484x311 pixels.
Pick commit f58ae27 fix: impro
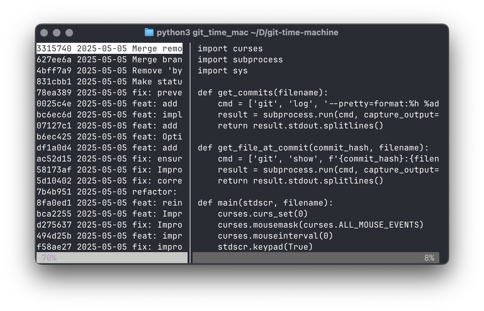tap(109, 247)
